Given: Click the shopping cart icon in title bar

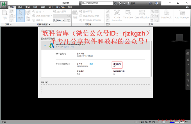Looking at the screenshot, I should pyautogui.click(x=150, y=3).
